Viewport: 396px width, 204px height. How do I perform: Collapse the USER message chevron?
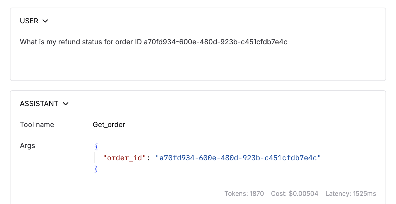[45, 21]
